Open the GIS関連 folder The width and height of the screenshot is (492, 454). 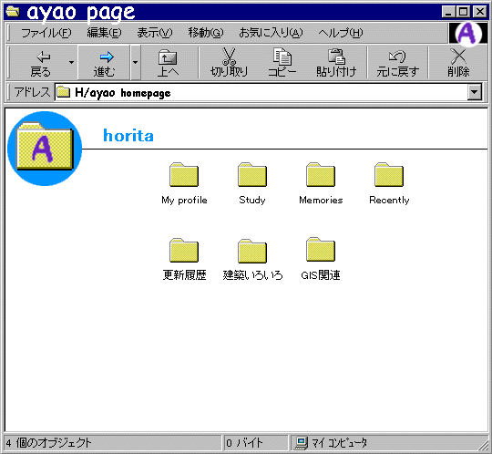(x=321, y=250)
